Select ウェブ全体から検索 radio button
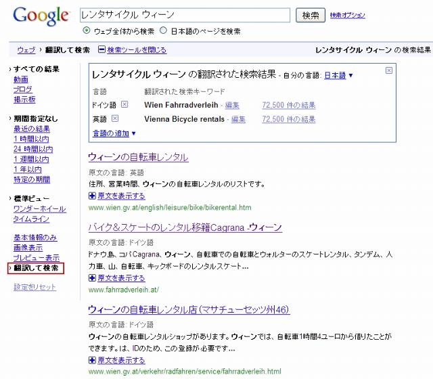The width and height of the screenshot is (433, 379). coord(87,30)
